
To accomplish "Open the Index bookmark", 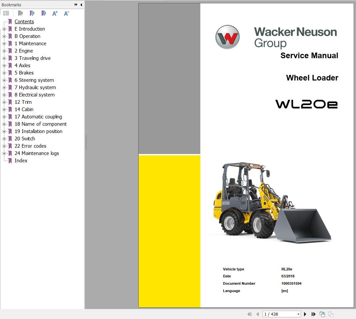I will coord(21,161).
